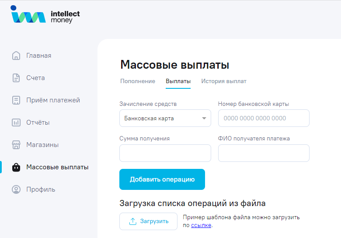Click the ФИО получателя платежа field
This screenshot has width=341, height=238.
pyautogui.click(x=264, y=153)
